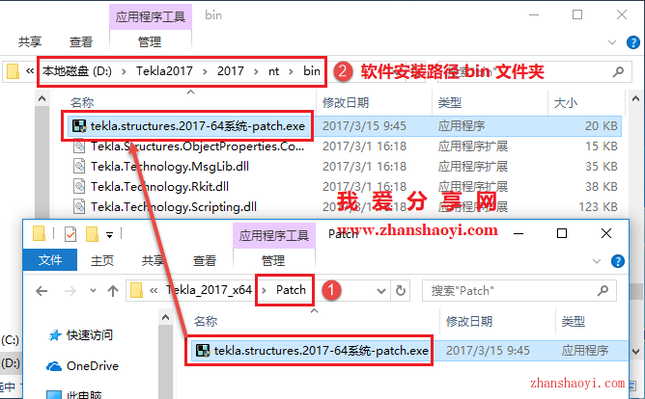Expand hidden path chevron in bin address bar
645x399 pixels.
pos(30,71)
